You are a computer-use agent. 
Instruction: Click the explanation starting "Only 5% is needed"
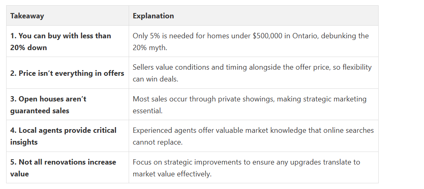coord(250,42)
